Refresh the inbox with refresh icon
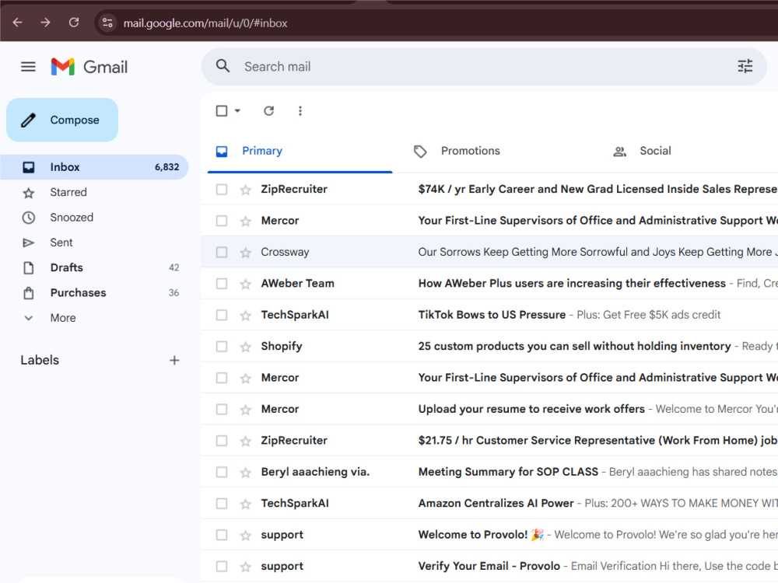Image resolution: width=778 pixels, height=583 pixels. [x=268, y=110]
